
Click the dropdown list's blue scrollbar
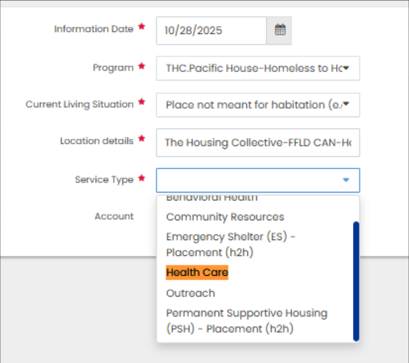(356, 281)
